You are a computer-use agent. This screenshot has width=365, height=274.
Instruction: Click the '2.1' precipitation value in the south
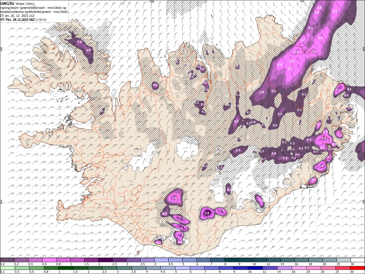pyautogui.click(x=181, y=218)
